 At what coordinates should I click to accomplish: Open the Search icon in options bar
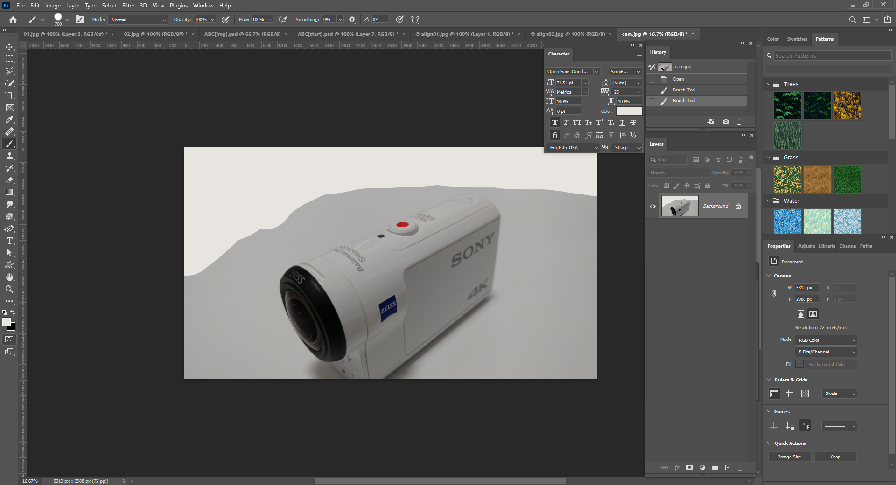pos(852,20)
